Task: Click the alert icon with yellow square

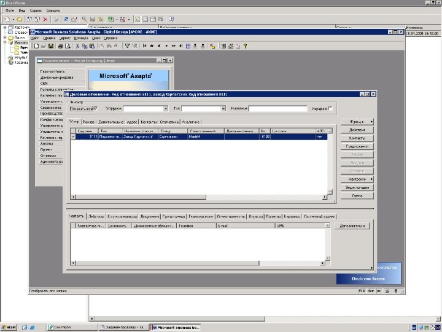Action: pos(212,45)
